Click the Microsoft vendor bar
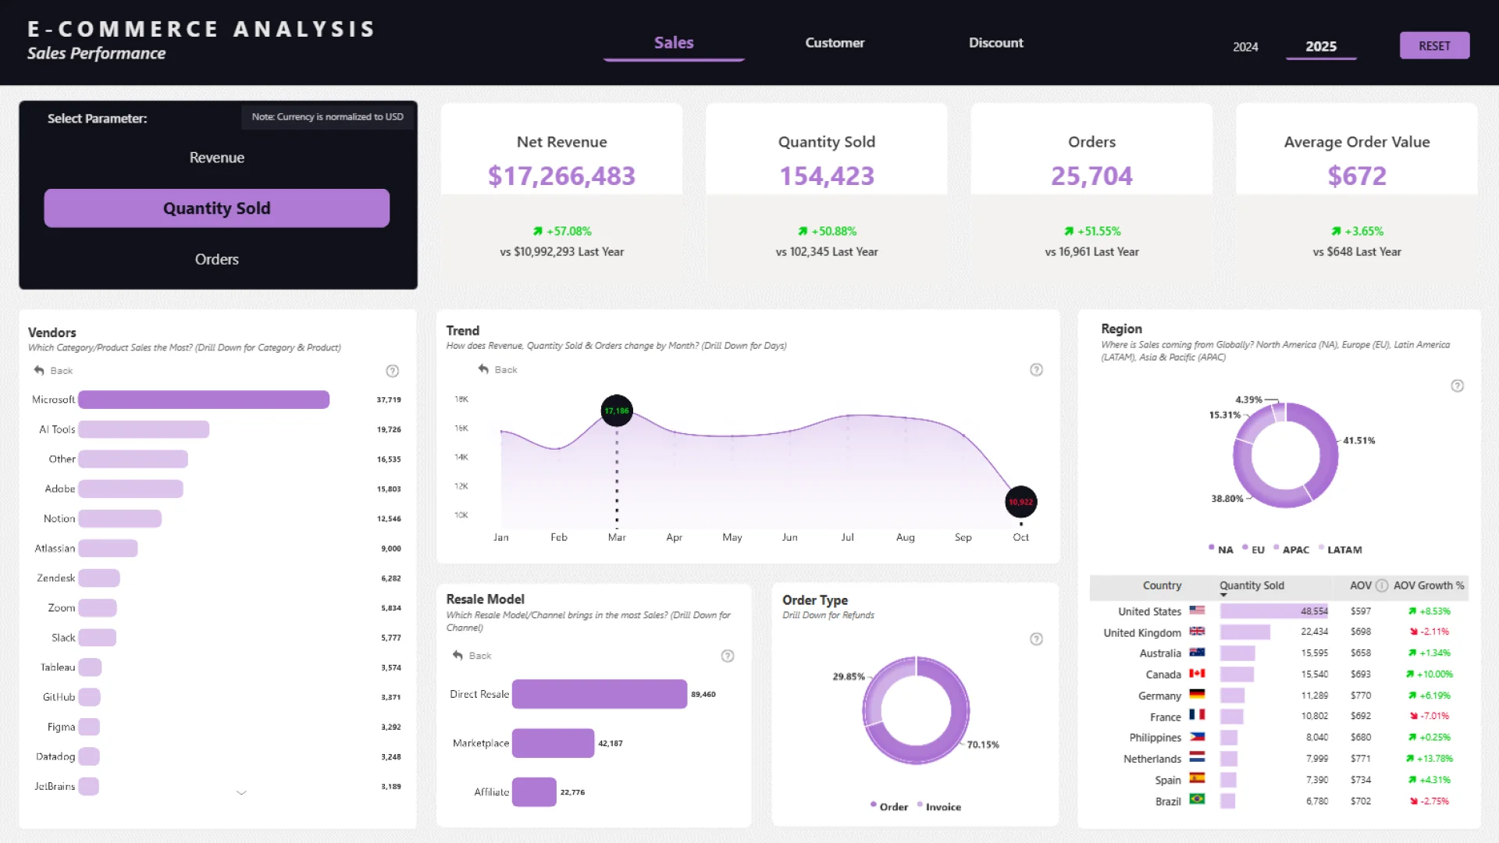 click(203, 400)
